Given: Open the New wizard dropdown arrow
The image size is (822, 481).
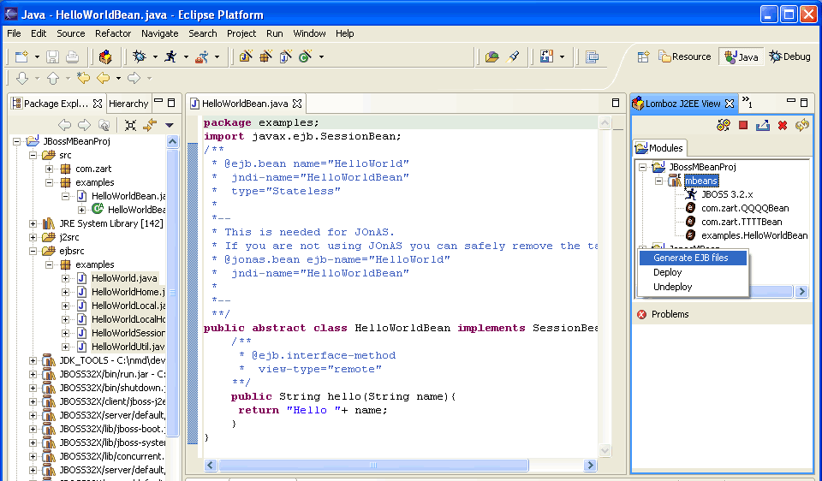Looking at the screenshot, I should pos(37,56).
